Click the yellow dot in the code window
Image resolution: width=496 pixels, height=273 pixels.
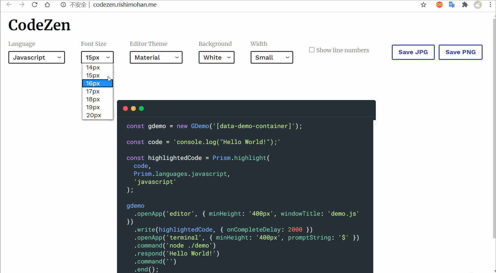134,109
